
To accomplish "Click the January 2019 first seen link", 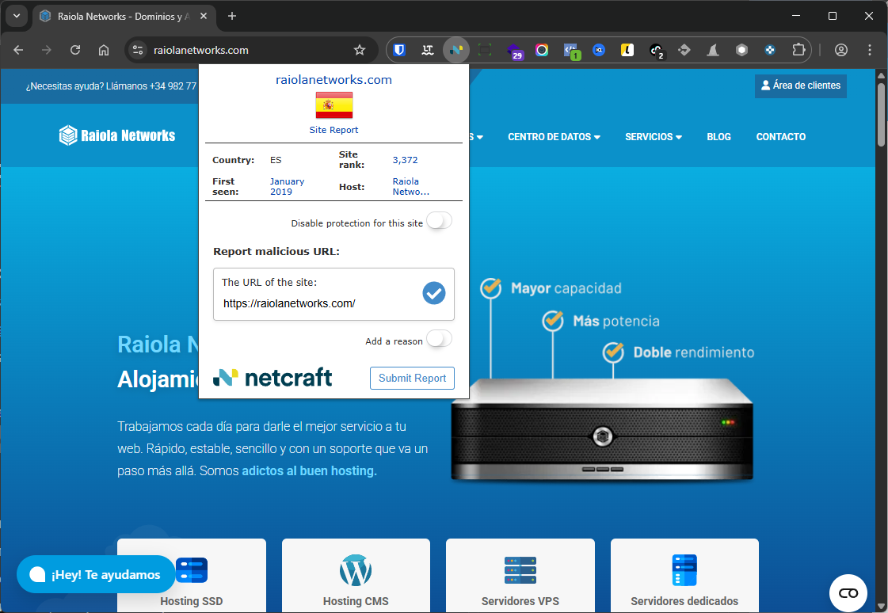I will (287, 187).
